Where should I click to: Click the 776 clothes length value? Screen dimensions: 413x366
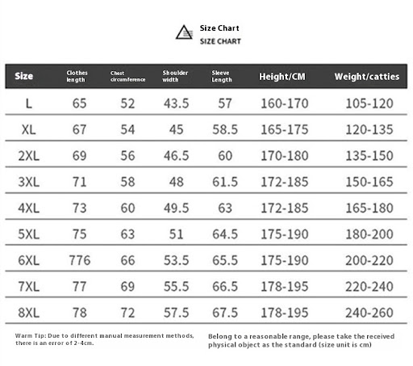tap(80, 260)
